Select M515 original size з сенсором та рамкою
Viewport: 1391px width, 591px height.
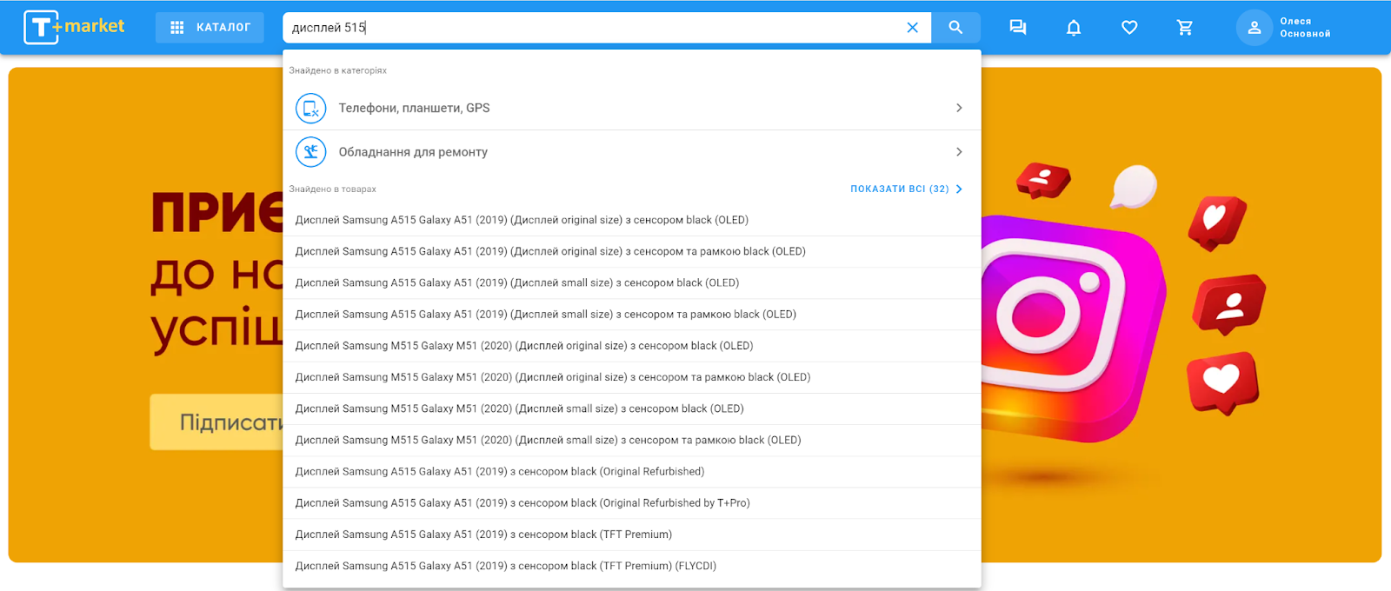(x=632, y=377)
